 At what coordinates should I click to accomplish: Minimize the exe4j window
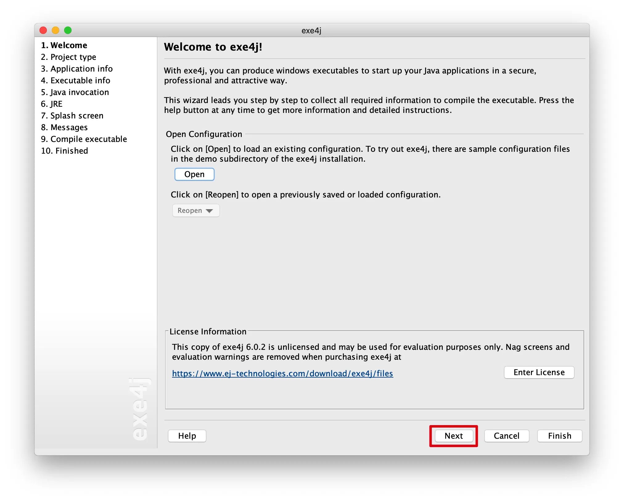pos(55,30)
